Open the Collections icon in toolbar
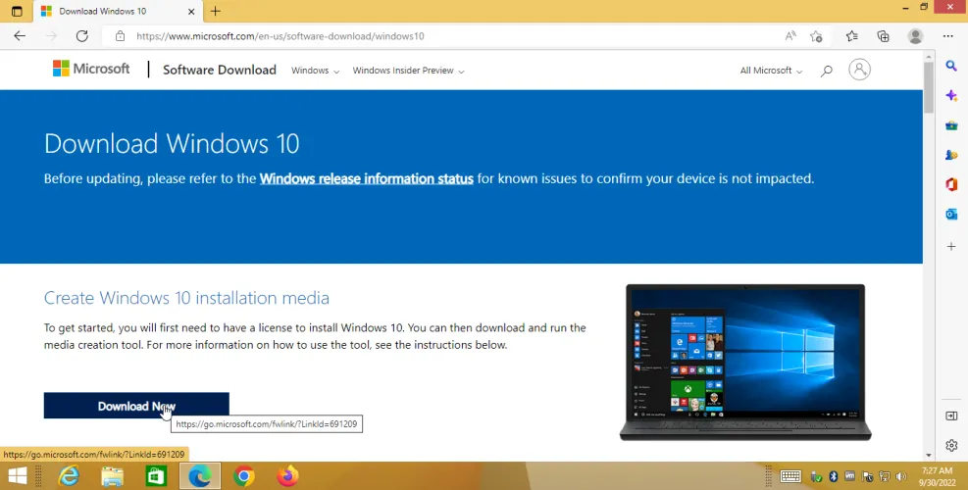Viewport: 968px width, 490px height. point(883,36)
